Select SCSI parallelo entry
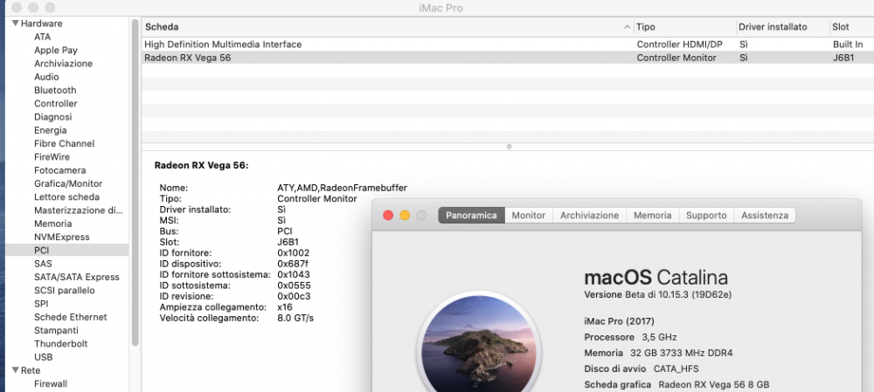The width and height of the screenshot is (874, 392). [64, 291]
